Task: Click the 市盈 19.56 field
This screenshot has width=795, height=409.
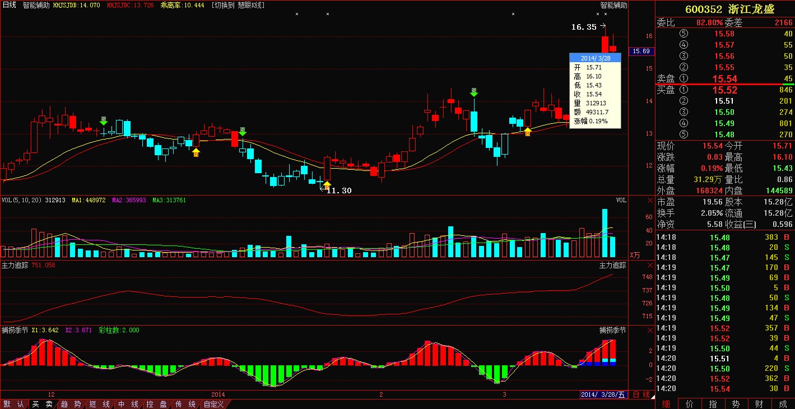Action: (690, 202)
